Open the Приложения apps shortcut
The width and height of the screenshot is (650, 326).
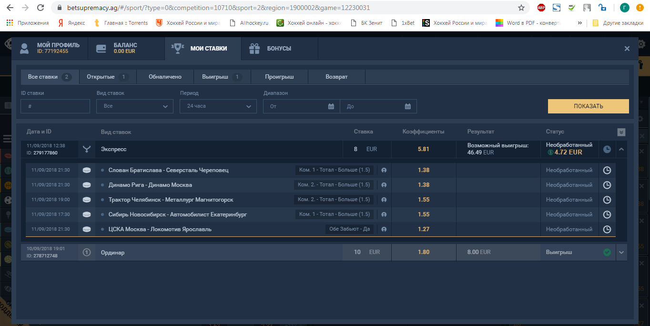(x=28, y=22)
